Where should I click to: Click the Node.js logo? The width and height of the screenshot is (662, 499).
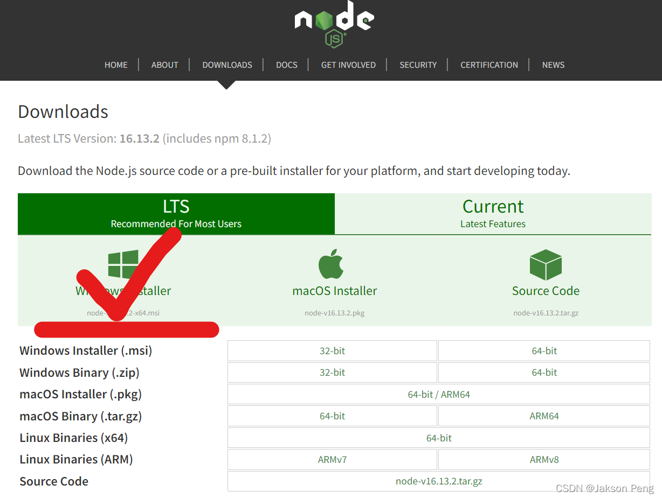click(334, 24)
